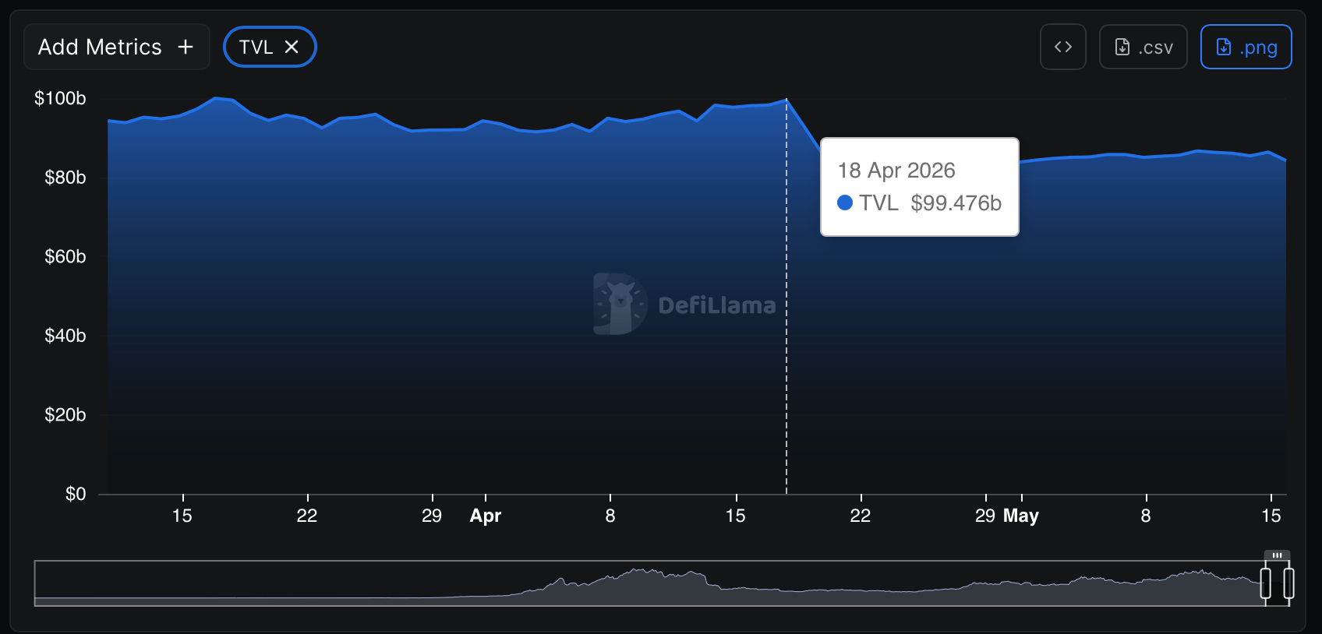
Task: Click the blue TVL dot in the tooltip
Action: coord(845,203)
